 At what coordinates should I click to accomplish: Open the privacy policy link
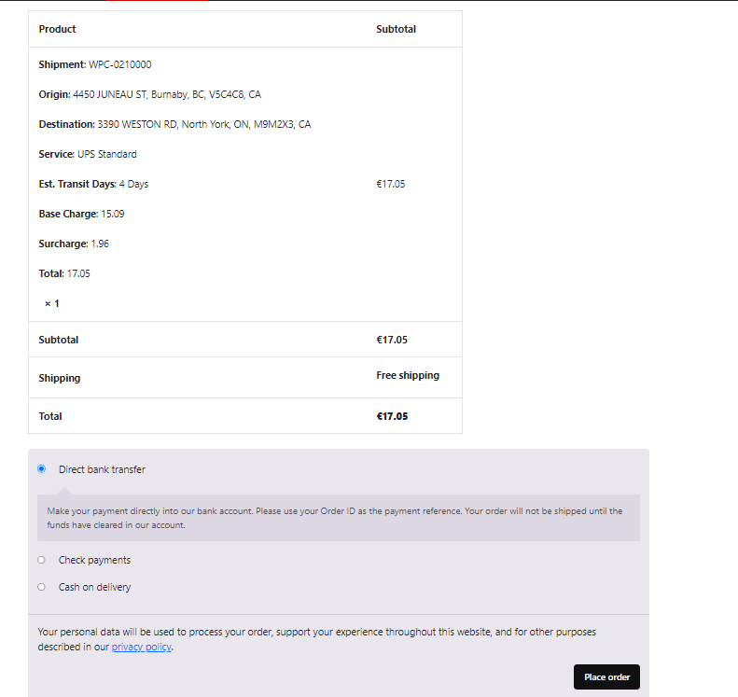click(x=142, y=647)
